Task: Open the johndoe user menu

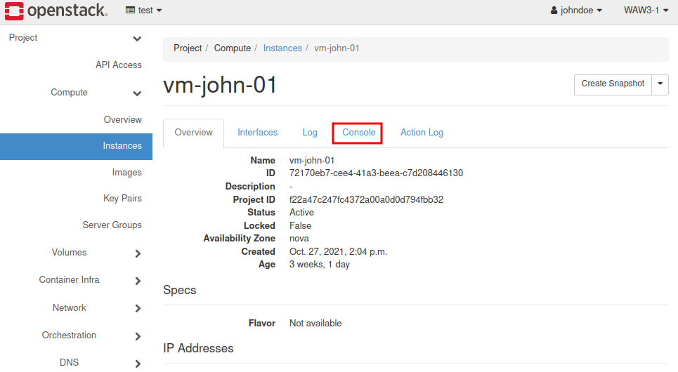Action: click(576, 11)
